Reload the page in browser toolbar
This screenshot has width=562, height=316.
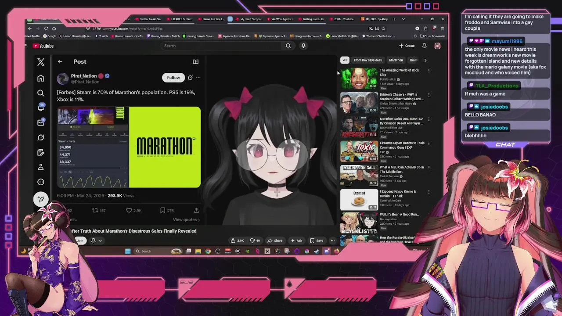click(46, 29)
